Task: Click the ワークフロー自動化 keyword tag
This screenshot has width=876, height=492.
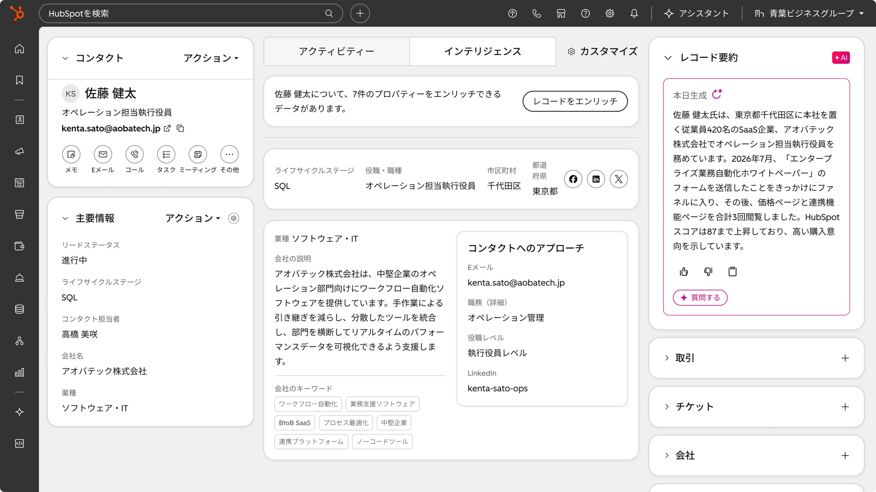Action: 308,404
